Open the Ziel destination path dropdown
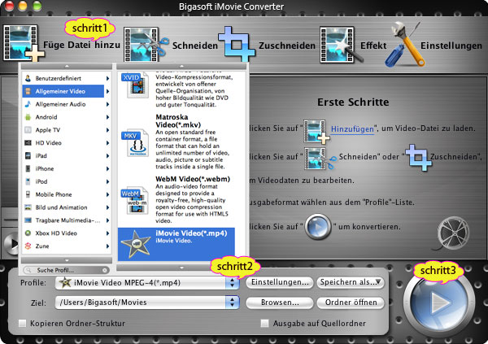 [147, 303]
